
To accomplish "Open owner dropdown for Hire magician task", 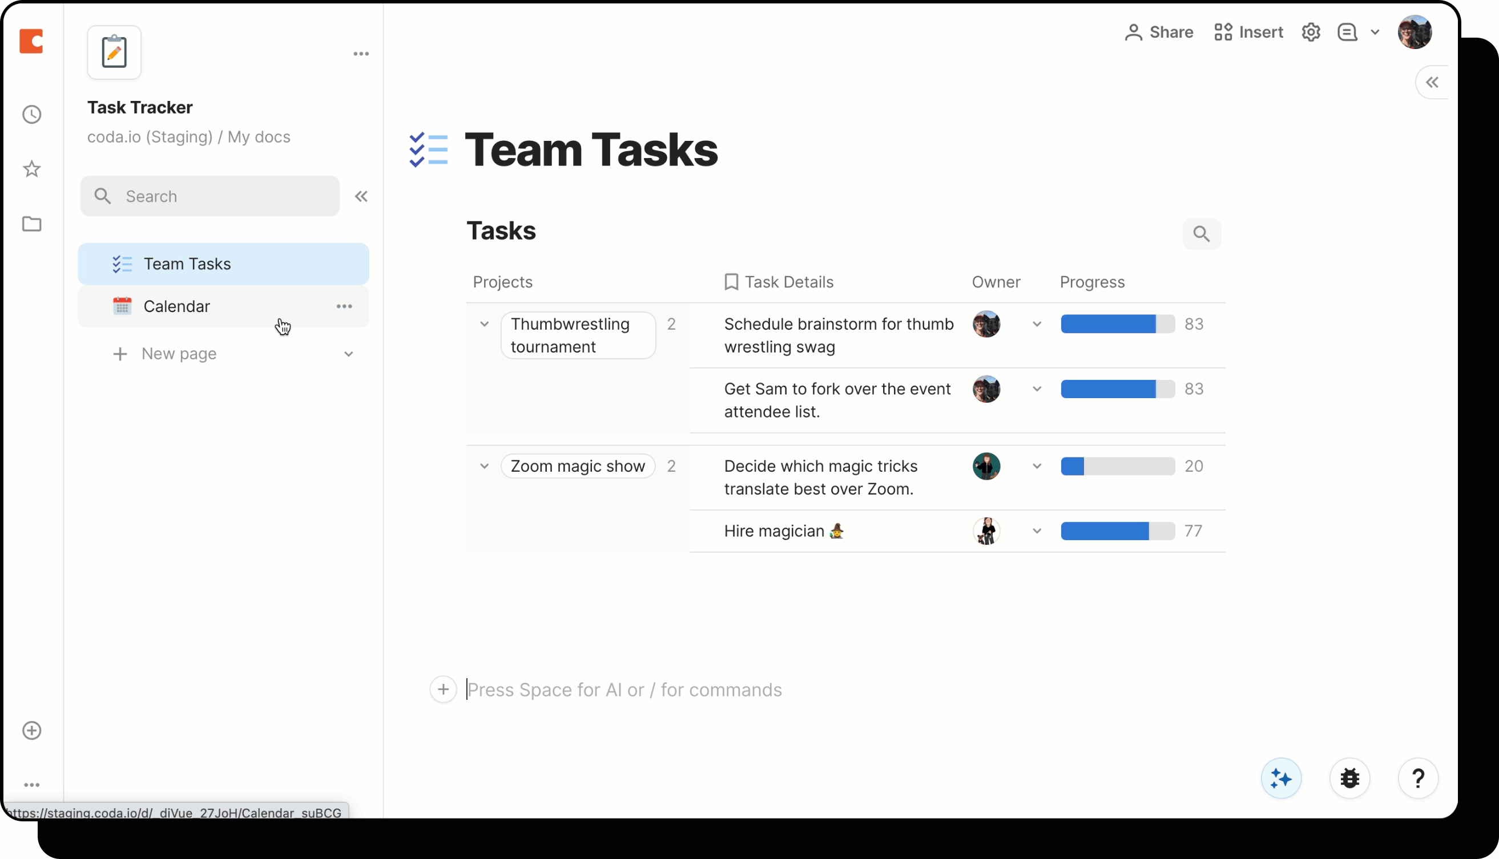I will pos(1037,530).
